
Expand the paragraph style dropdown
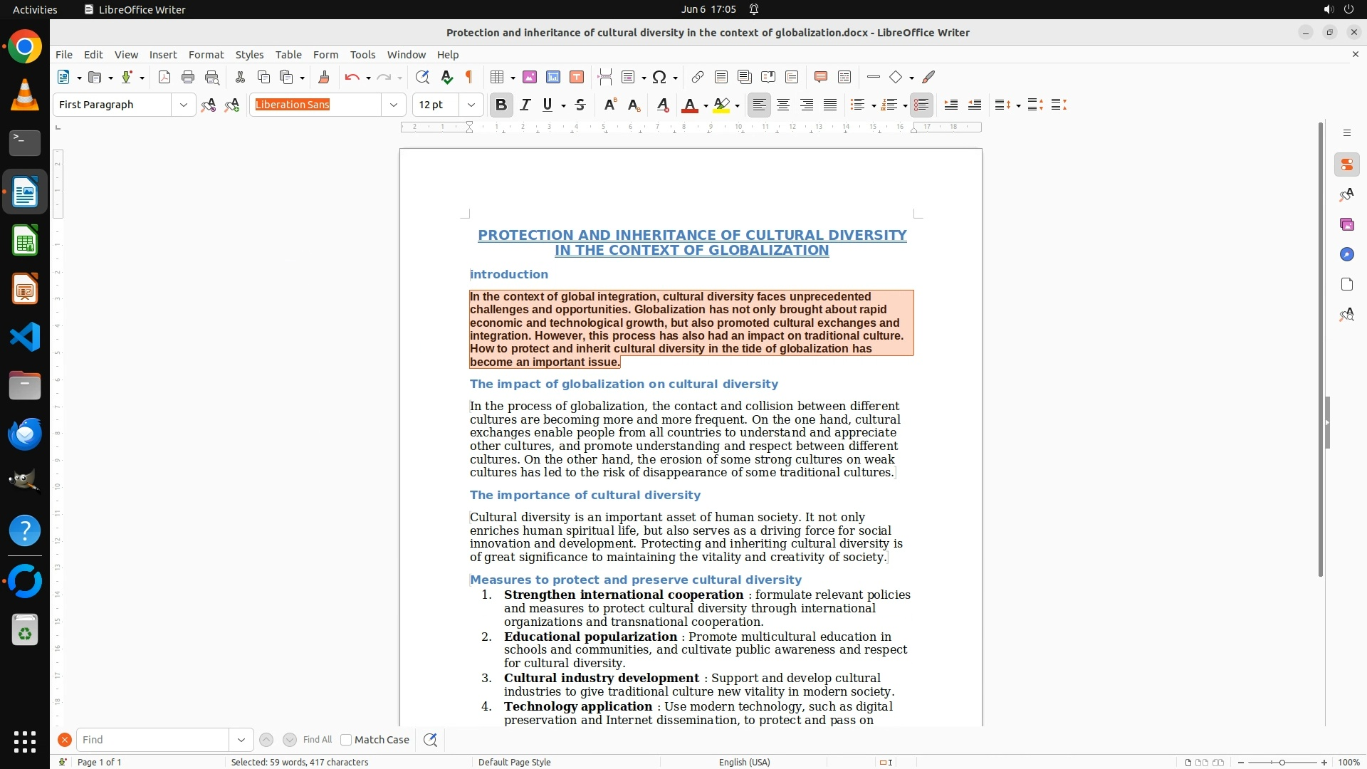pyautogui.click(x=184, y=105)
